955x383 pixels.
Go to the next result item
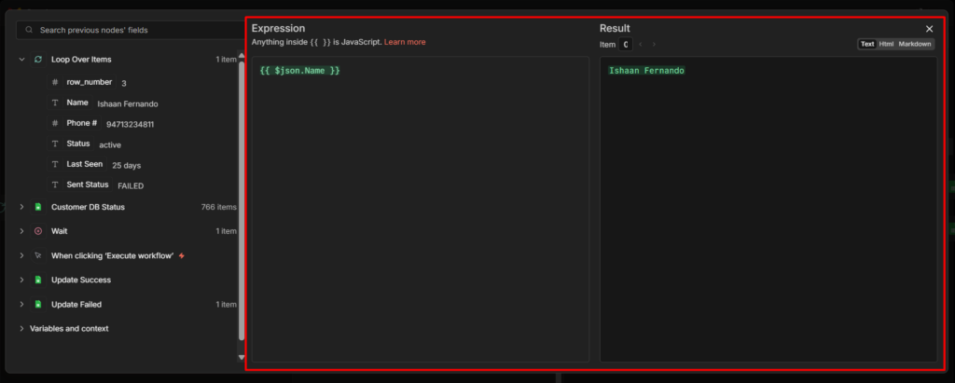coord(654,45)
